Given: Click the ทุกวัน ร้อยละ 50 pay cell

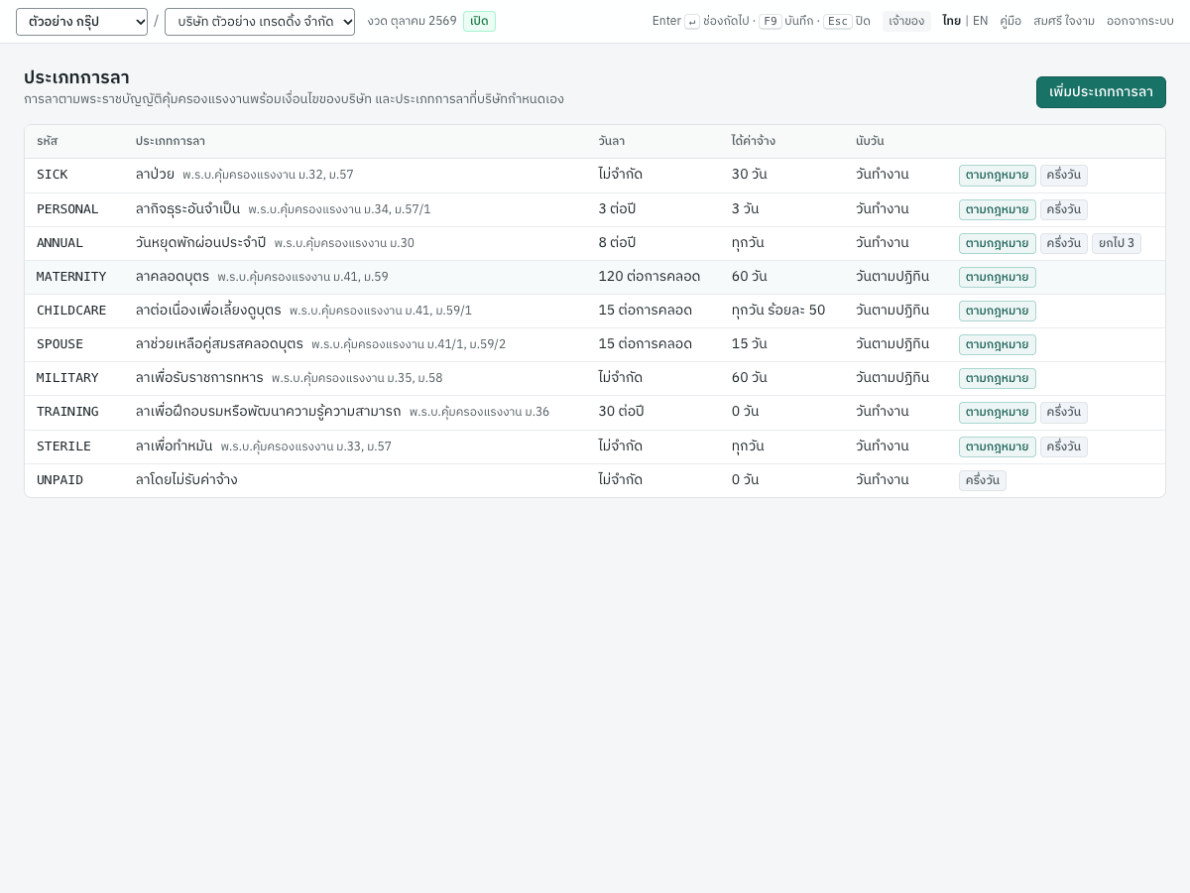Looking at the screenshot, I should click(778, 311).
